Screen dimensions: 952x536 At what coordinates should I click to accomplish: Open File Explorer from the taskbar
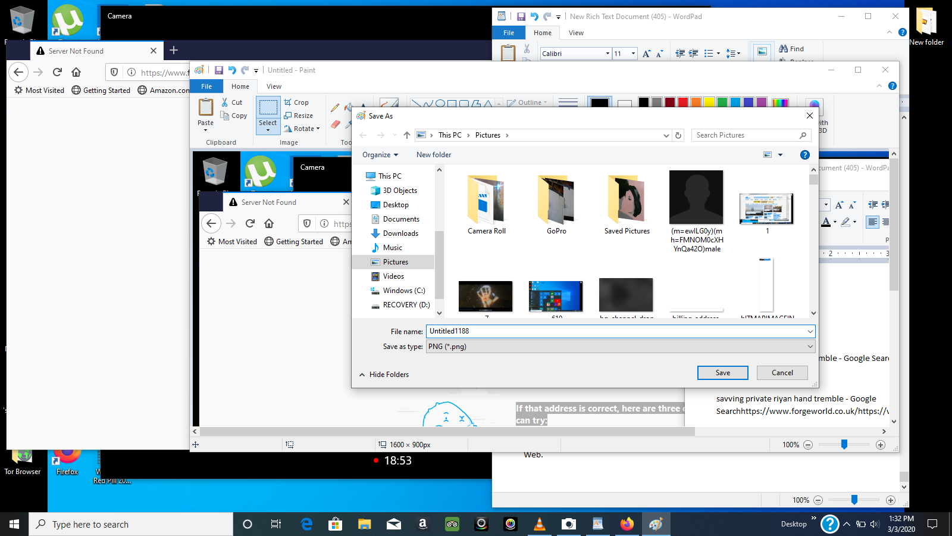[365, 524]
